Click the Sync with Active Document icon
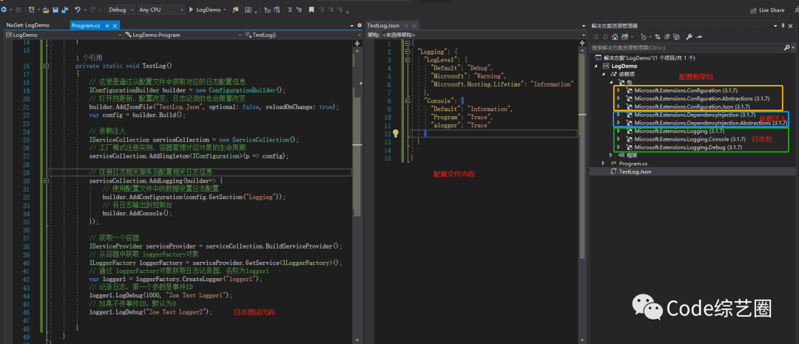799x344 pixels. [658, 37]
